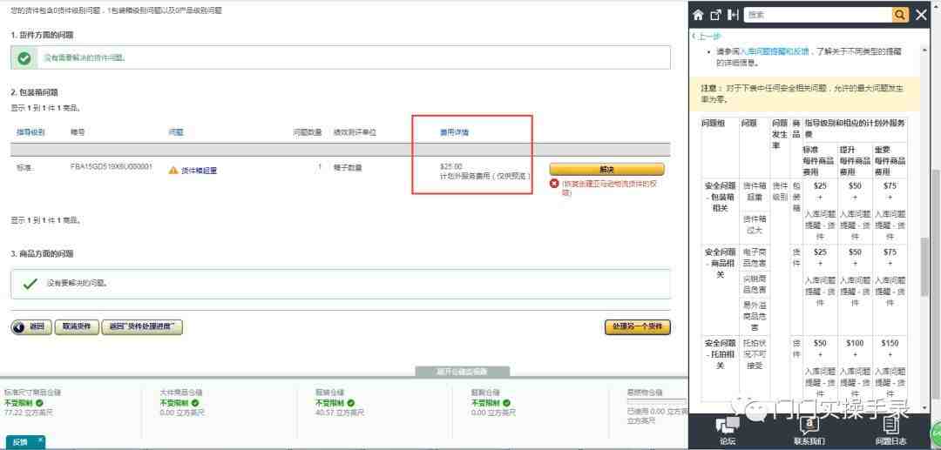Click the 易燃物仓储 usage progress bar
Screen dimensions: 941x450
(657, 403)
